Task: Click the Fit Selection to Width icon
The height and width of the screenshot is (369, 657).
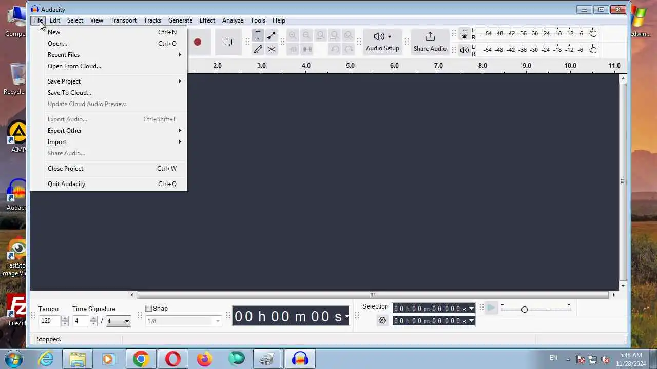Action: (x=320, y=35)
